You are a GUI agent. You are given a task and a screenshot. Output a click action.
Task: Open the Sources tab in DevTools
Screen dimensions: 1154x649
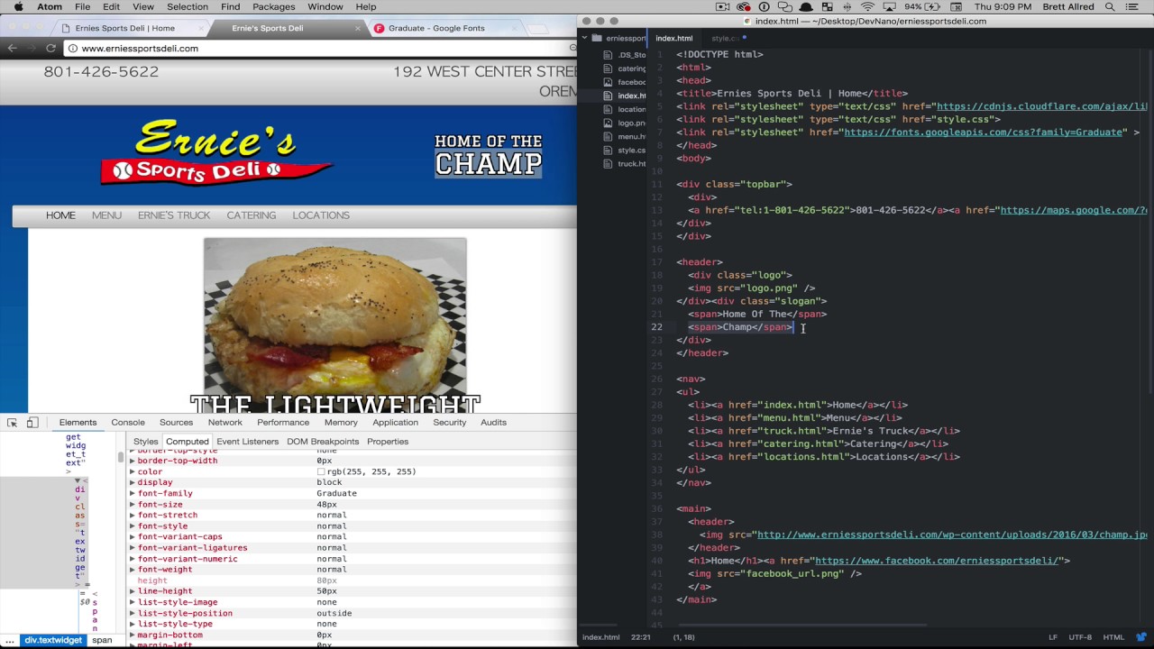click(x=176, y=422)
